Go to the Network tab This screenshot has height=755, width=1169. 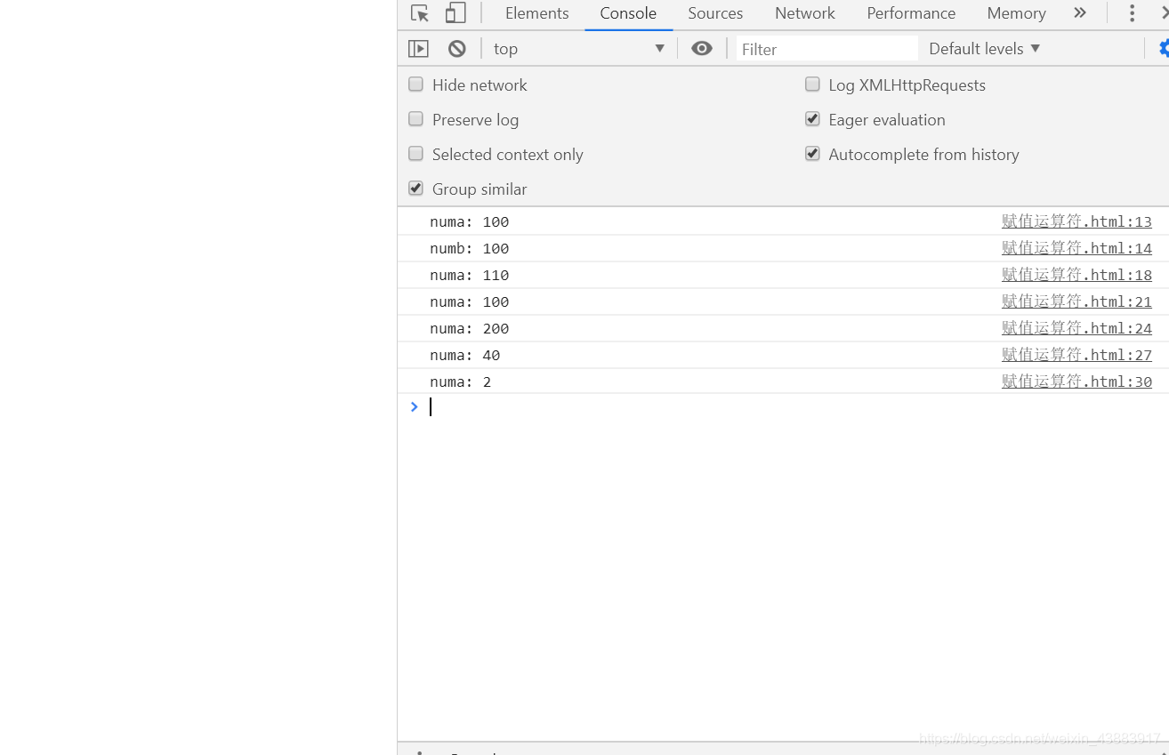[x=805, y=13]
